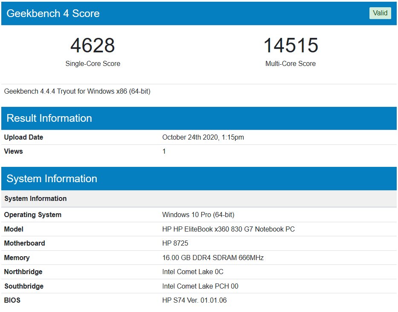The height and width of the screenshot is (312, 398).
Task: Click the Geekbench 4.4.4 Tryout version text
Action: (x=77, y=91)
